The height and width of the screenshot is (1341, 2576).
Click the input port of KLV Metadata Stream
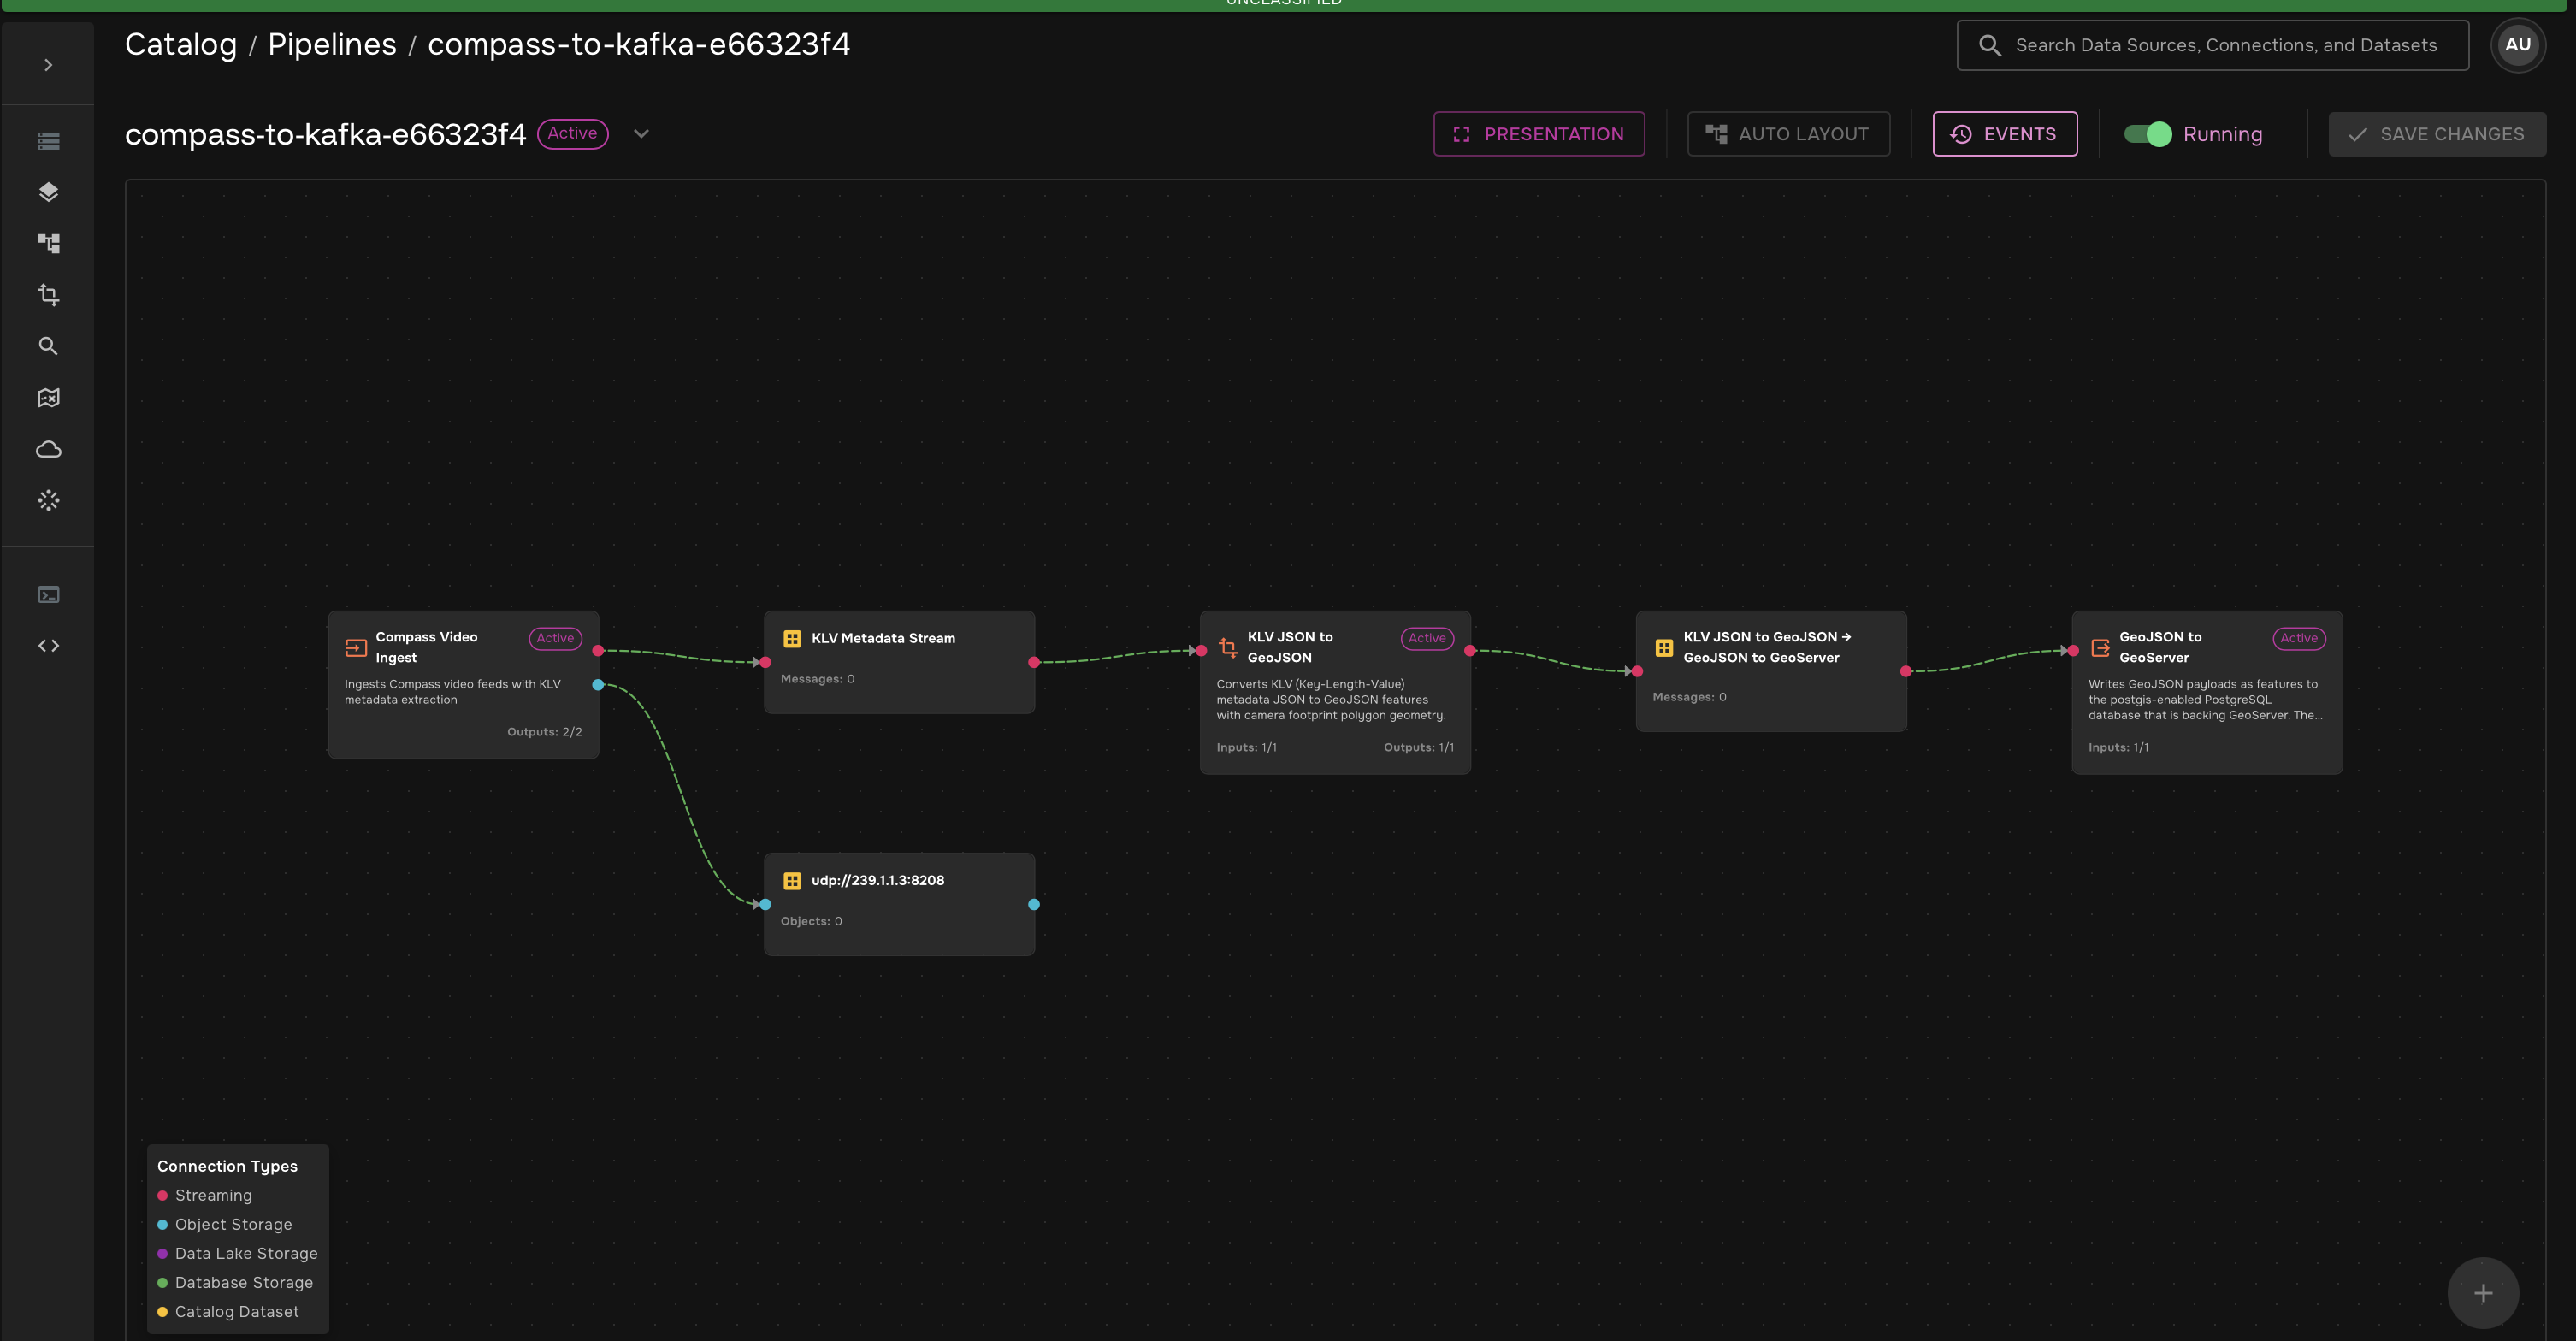click(x=765, y=662)
